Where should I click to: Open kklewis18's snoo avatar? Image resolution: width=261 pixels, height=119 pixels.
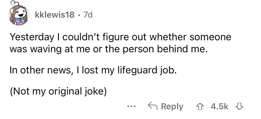coord(18,15)
